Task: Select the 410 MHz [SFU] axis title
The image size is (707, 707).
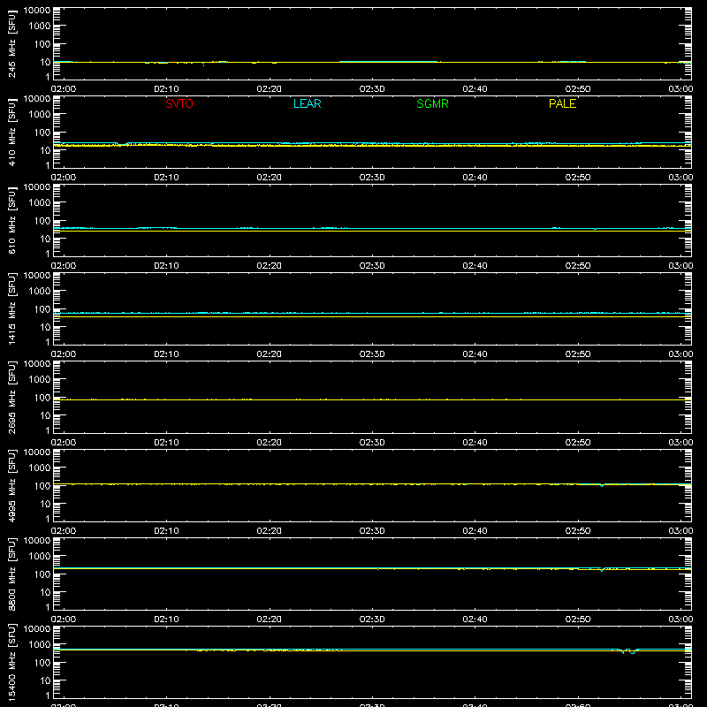Action: point(11,132)
